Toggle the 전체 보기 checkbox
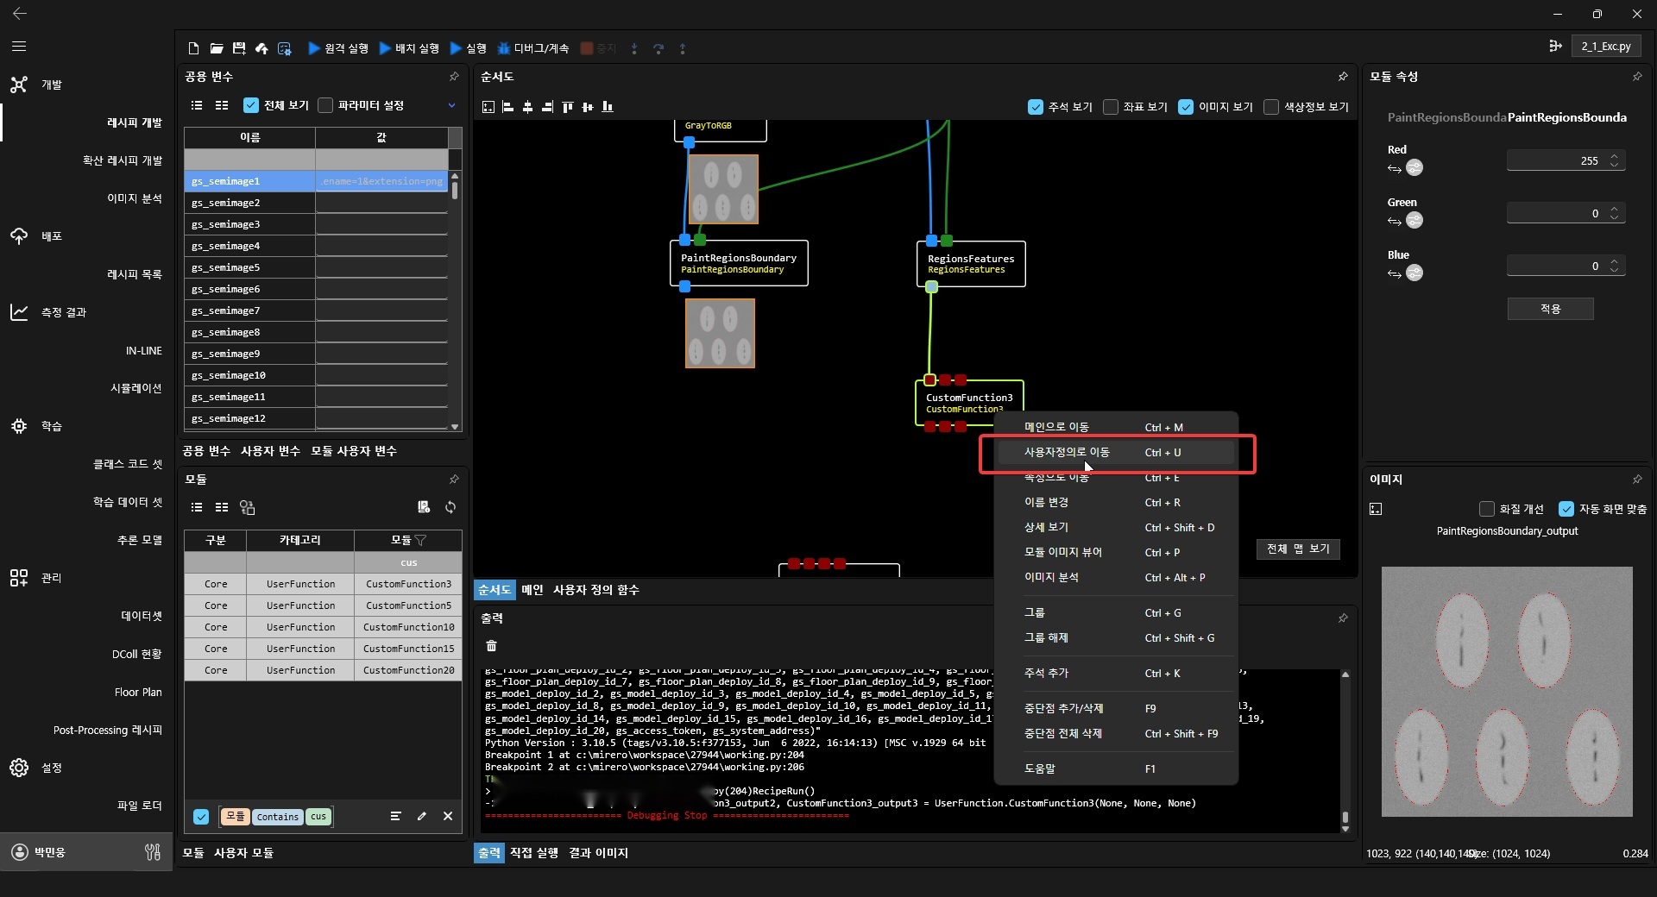 click(x=251, y=105)
